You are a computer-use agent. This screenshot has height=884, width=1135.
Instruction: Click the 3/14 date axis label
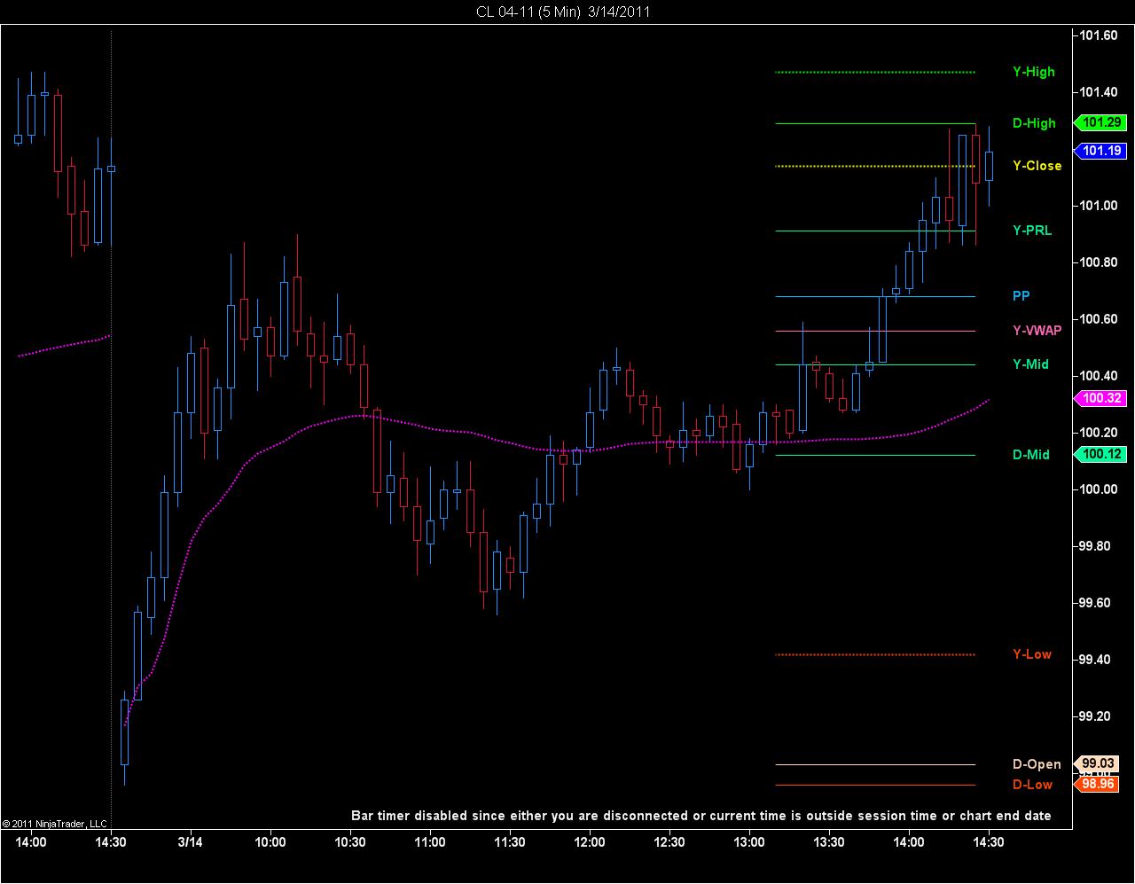[190, 841]
